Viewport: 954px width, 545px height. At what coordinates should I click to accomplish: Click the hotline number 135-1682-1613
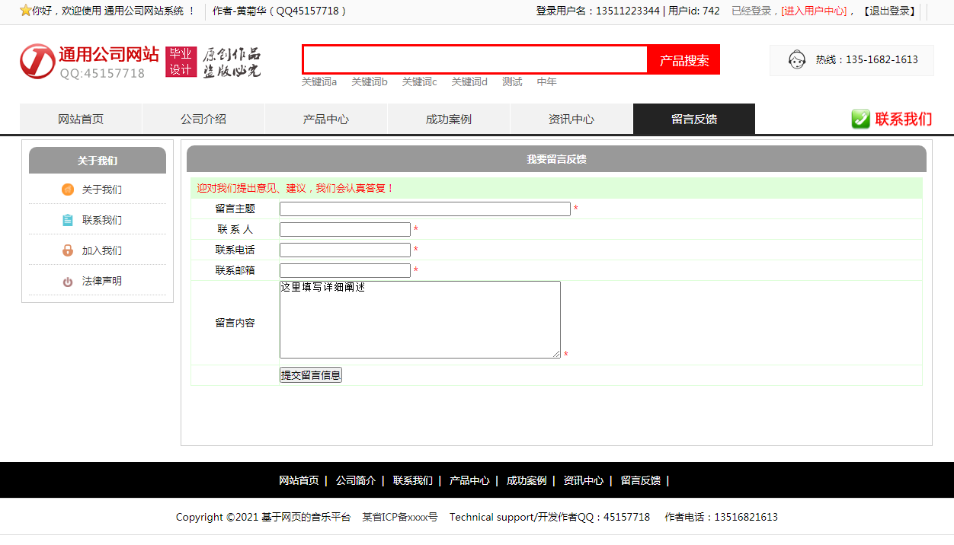882,59
